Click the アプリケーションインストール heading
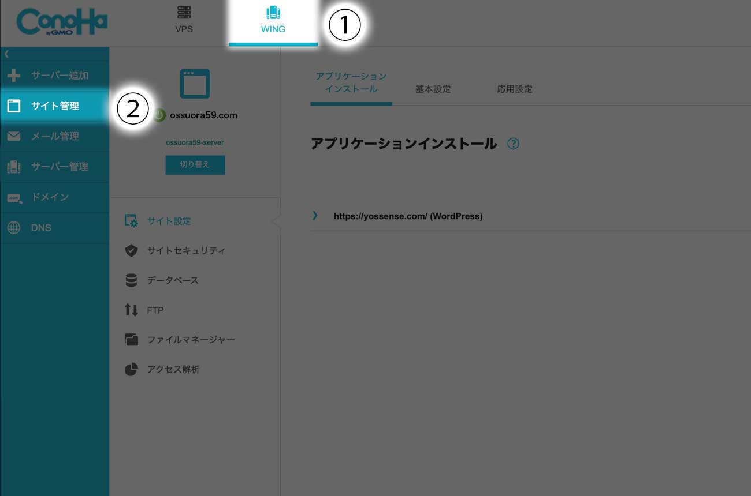Image resolution: width=751 pixels, height=496 pixels. (404, 144)
